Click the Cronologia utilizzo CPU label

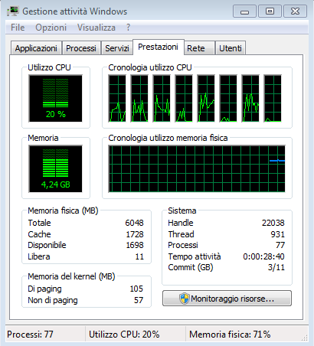[150, 67]
